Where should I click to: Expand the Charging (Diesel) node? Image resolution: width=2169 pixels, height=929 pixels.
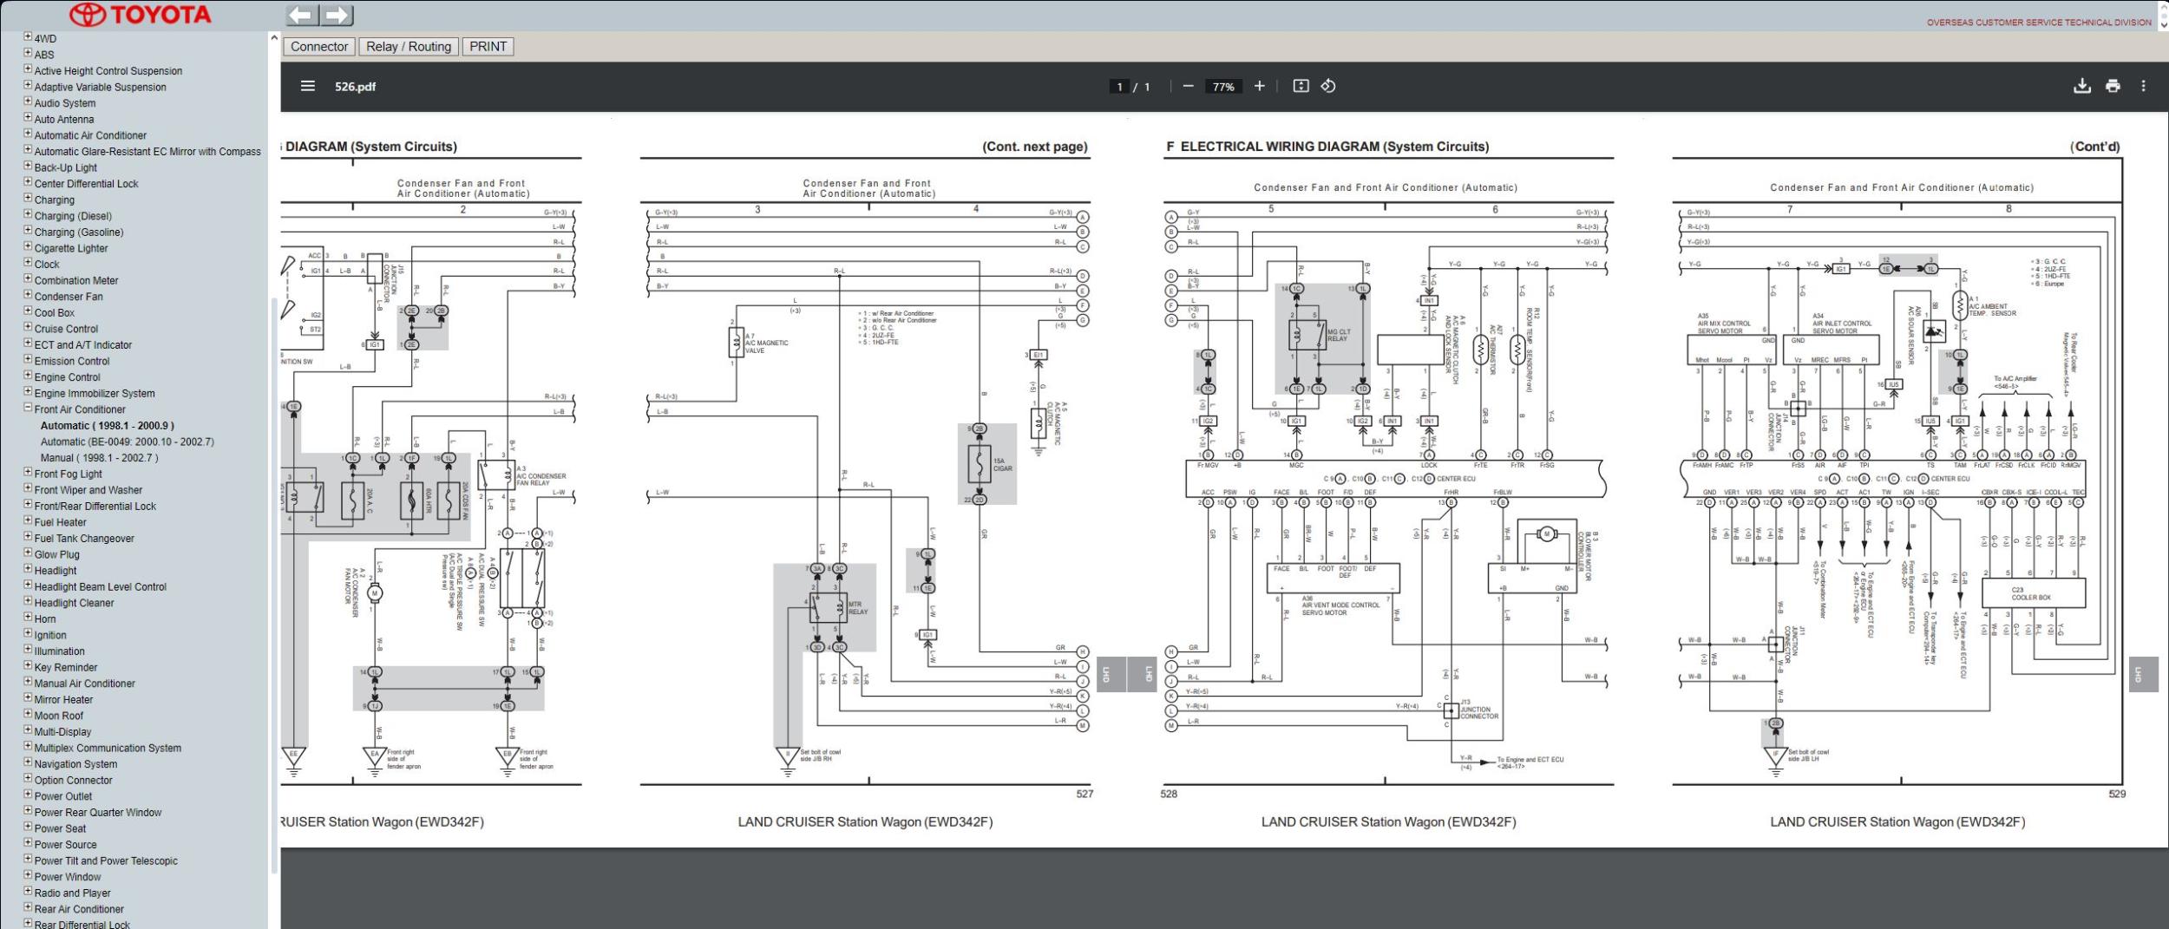pos(28,214)
